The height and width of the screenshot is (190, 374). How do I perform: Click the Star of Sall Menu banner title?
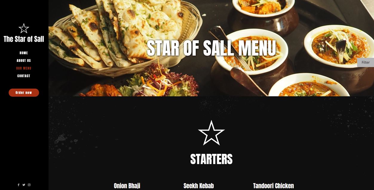(x=211, y=48)
